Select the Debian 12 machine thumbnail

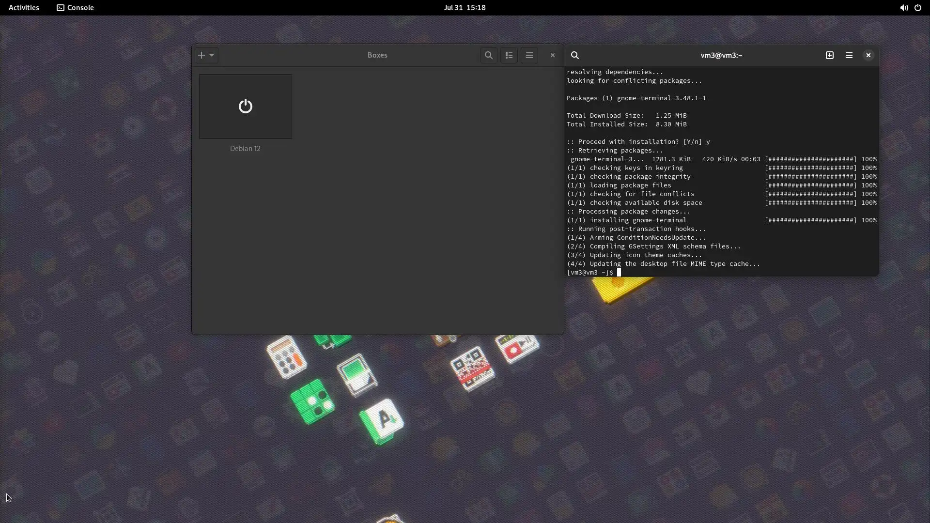[x=245, y=107]
